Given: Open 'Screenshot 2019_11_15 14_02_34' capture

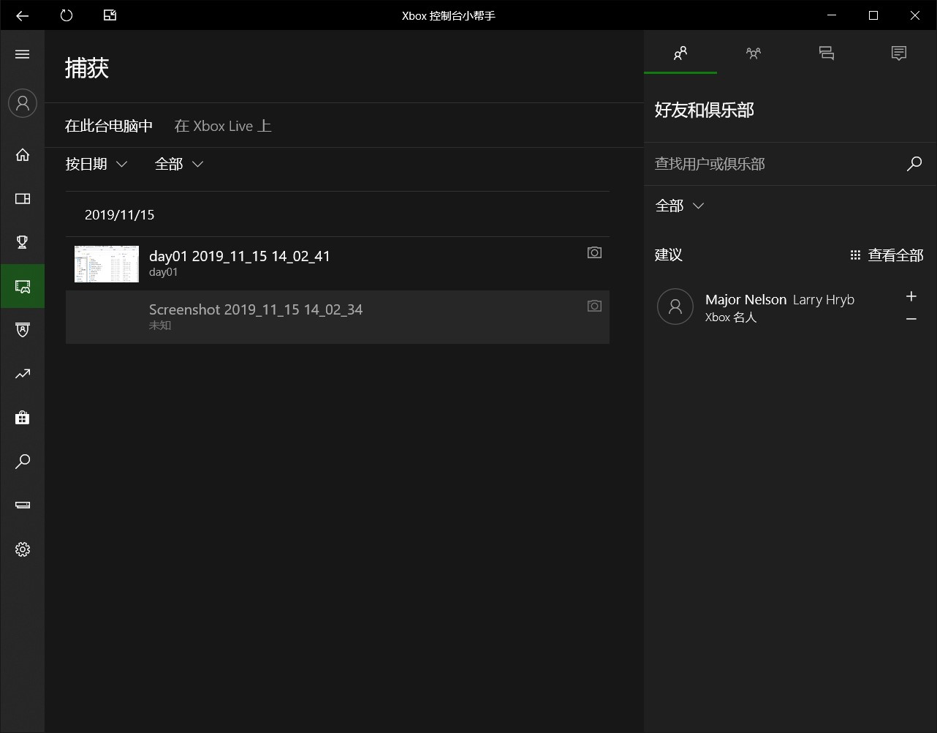Looking at the screenshot, I should 256,309.
